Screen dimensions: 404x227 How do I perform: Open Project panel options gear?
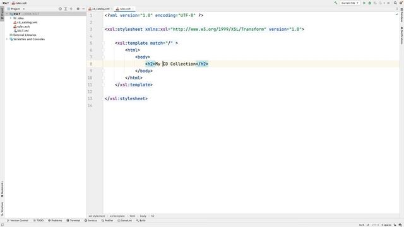pyautogui.click(x=78, y=9)
